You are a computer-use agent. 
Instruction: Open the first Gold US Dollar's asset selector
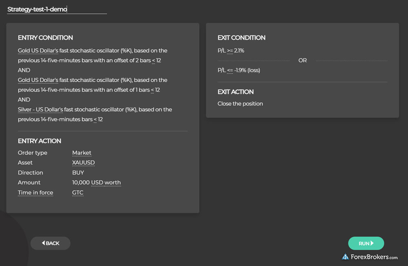pos(38,51)
